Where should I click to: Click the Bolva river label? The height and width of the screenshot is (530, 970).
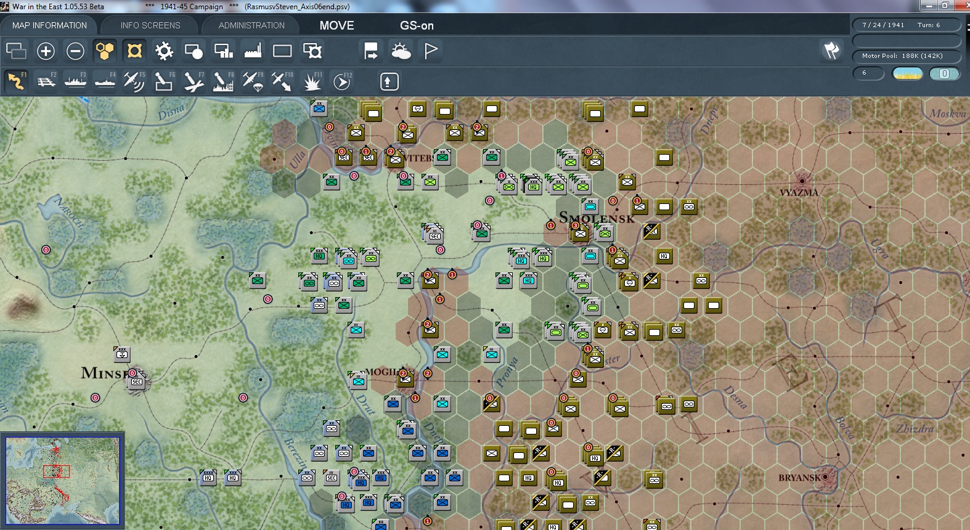(844, 428)
